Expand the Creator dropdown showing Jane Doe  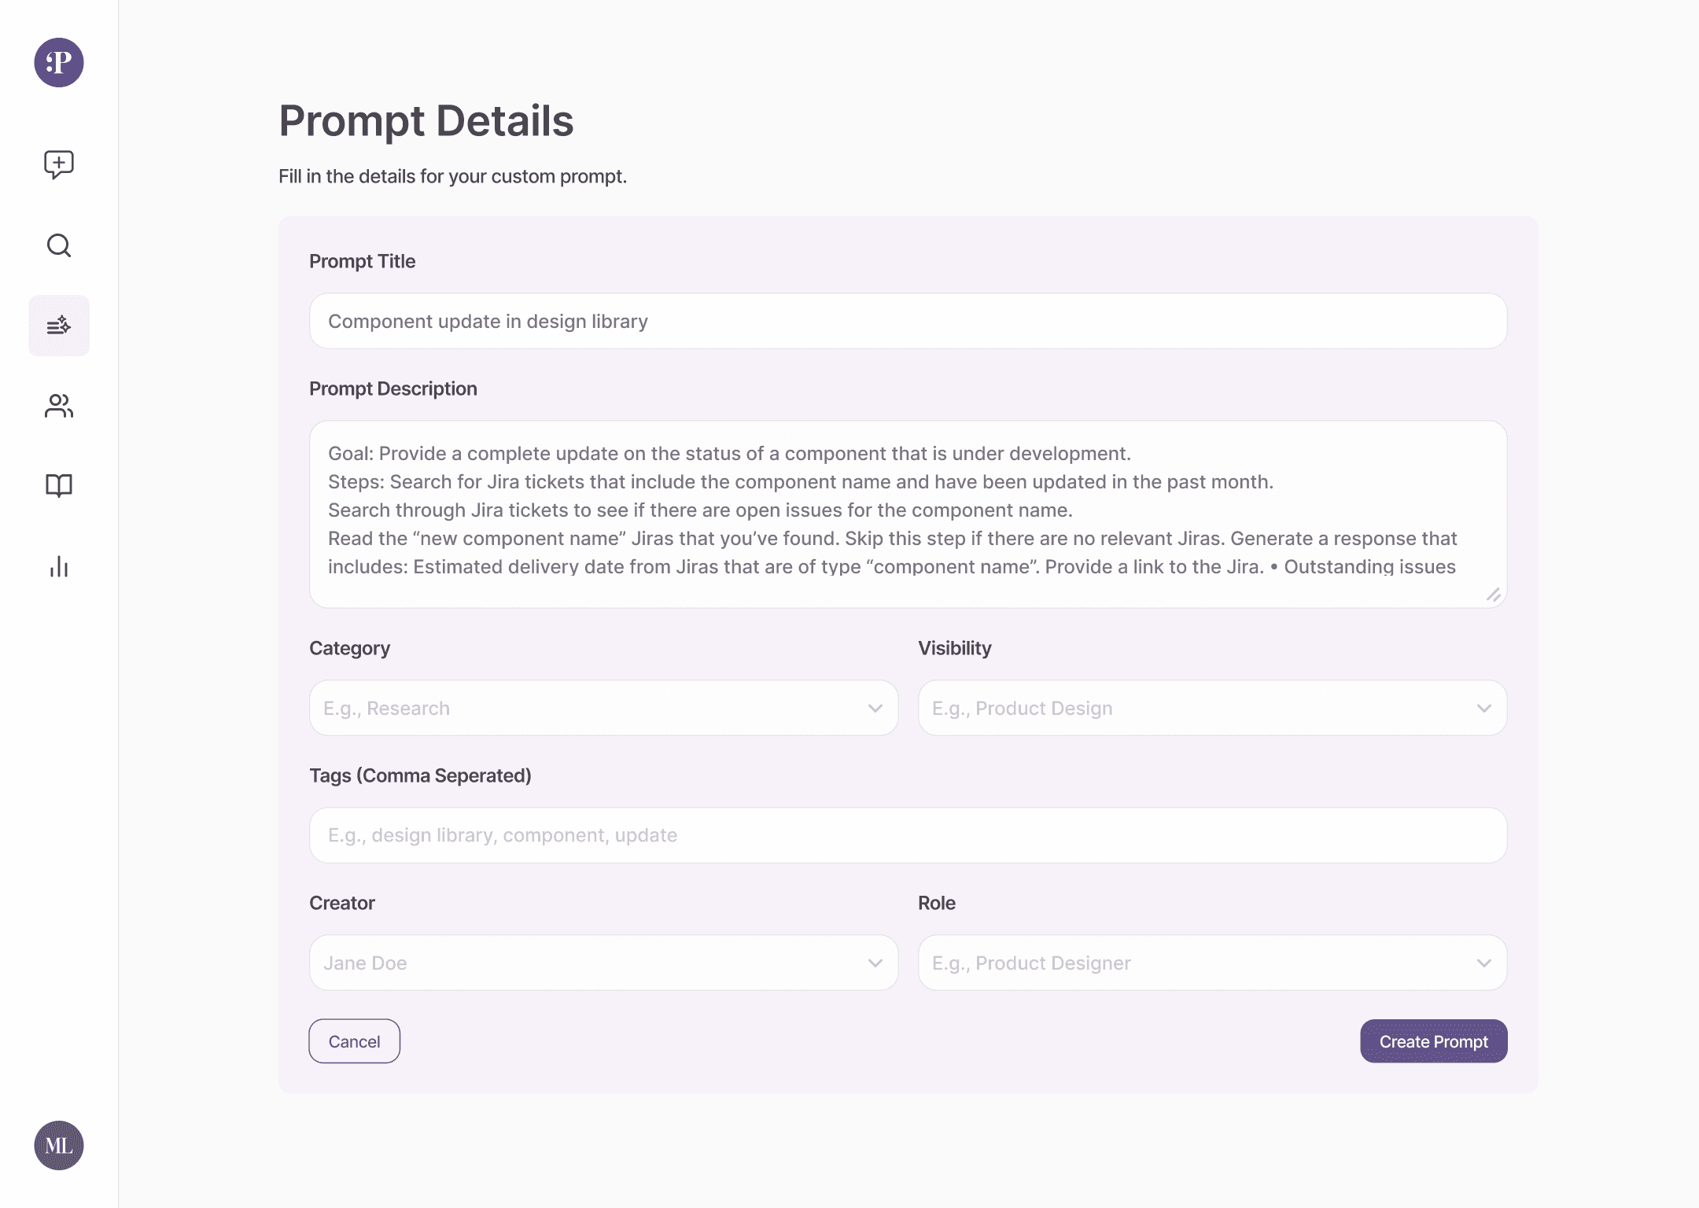[603, 963]
